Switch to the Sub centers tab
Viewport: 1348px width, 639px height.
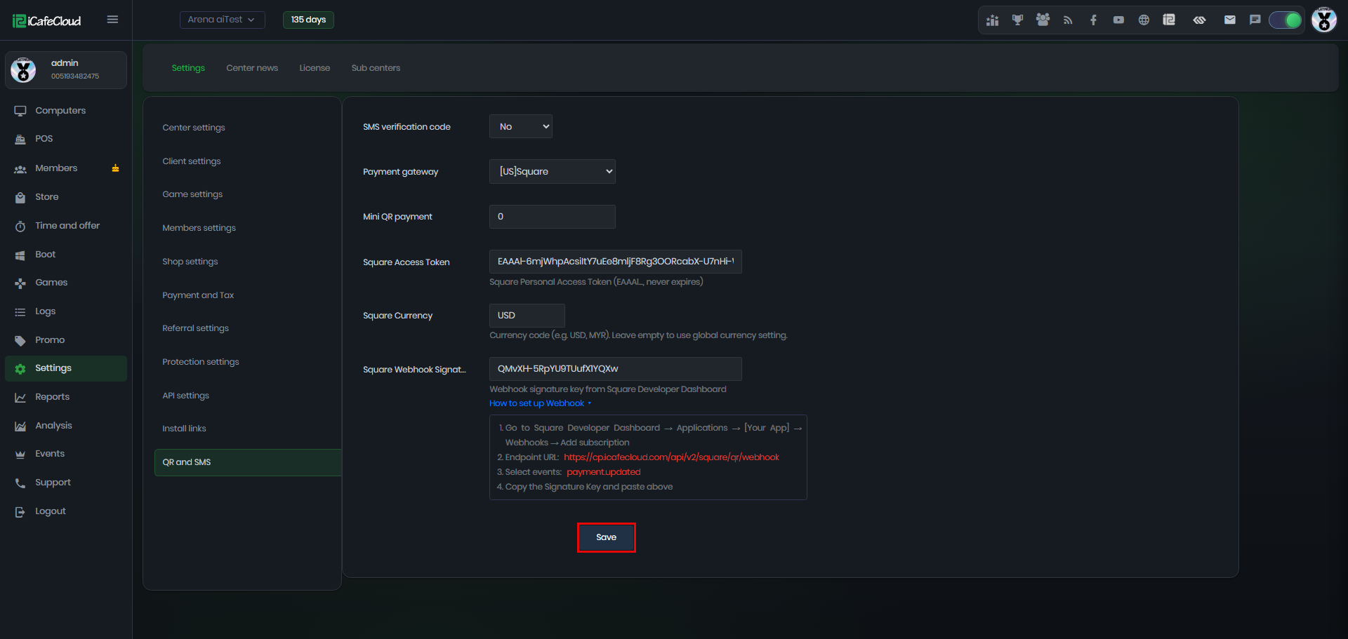coord(376,68)
